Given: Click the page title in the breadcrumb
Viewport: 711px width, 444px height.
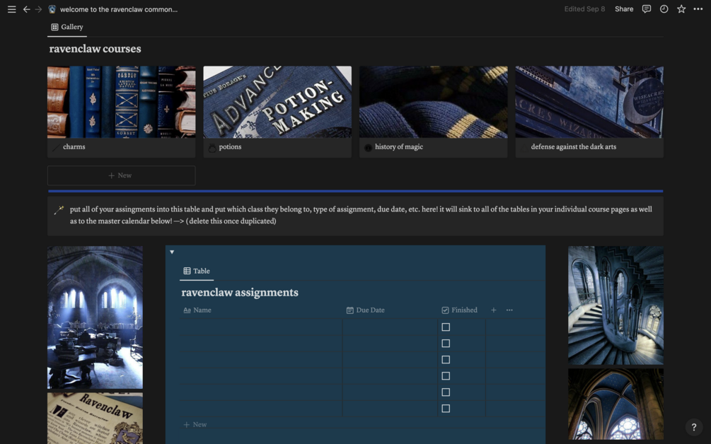Looking at the screenshot, I should click(x=119, y=9).
